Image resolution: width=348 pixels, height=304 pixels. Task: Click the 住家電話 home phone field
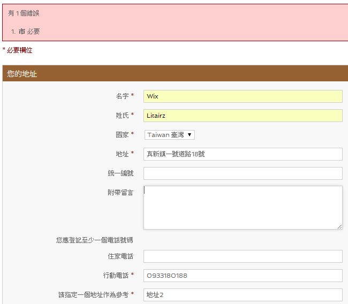[243, 256]
